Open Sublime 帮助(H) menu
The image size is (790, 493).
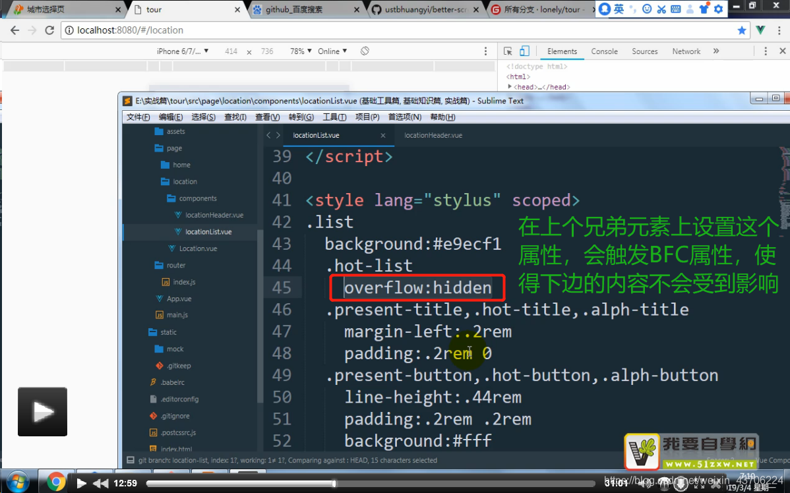point(442,117)
